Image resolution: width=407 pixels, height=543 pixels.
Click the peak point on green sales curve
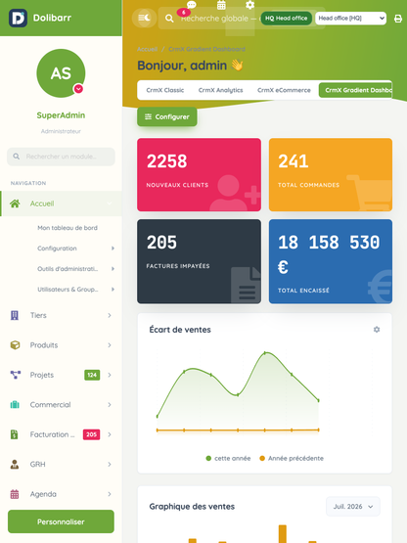coord(265,353)
